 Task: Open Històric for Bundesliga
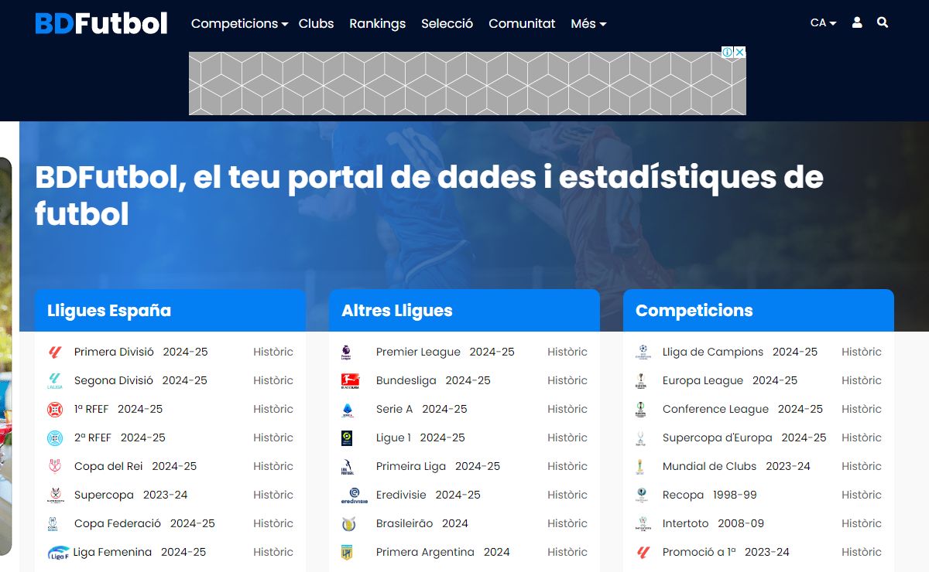tap(567, 380)
